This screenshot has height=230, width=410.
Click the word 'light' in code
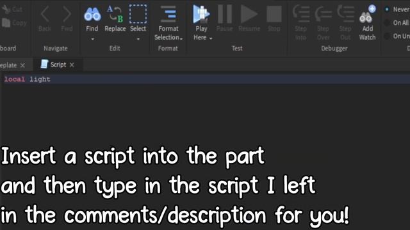click(x=40, y=79)
